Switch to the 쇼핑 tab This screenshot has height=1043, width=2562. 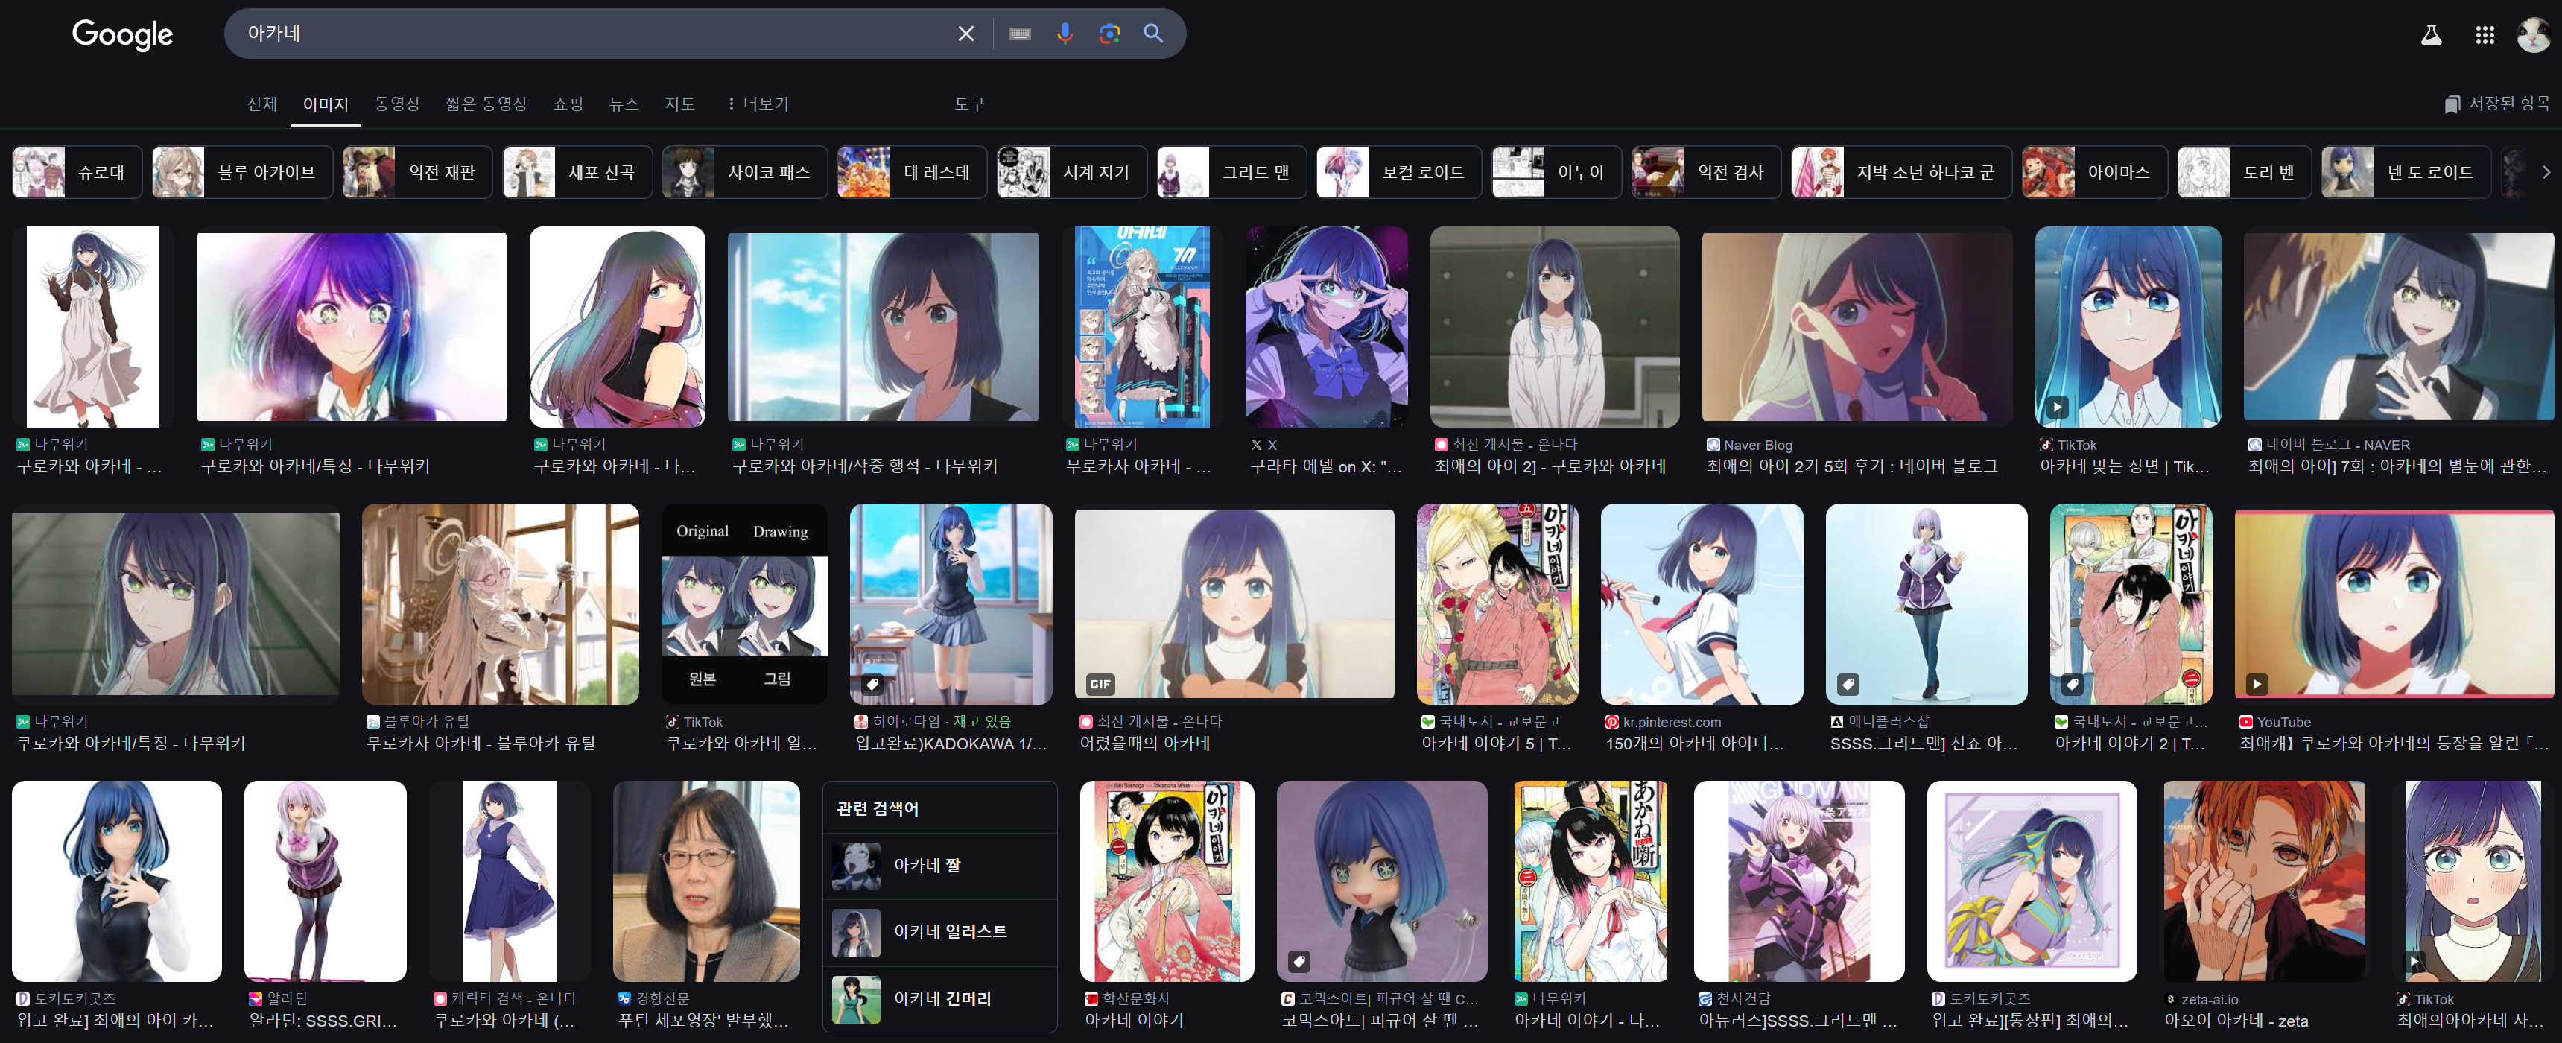[x=568, y=104]
